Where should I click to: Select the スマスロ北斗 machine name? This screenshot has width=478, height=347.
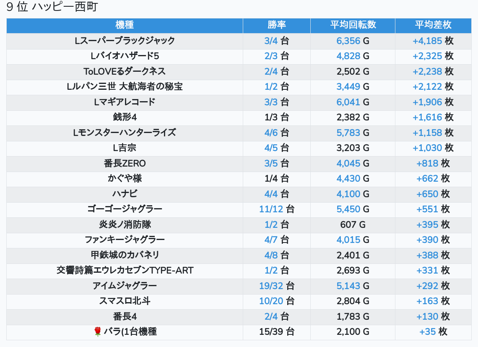coord(125,302)
